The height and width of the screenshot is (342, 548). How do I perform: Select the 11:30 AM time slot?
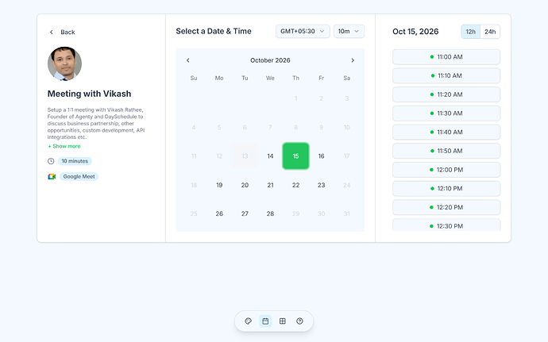[x=446, y=113]
